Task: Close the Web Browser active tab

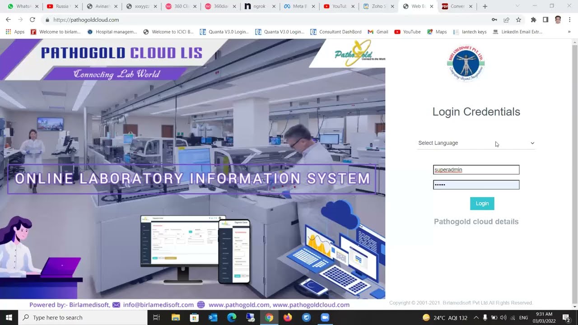Action: (x=432, y=6)
